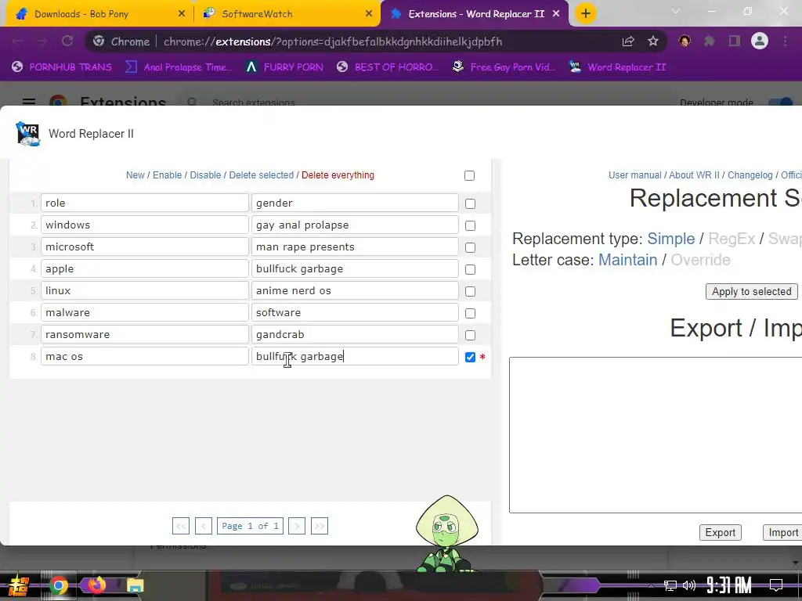Select Simple replacement type
The height and width of the screenshot is (601, 802).
(670, 239)
